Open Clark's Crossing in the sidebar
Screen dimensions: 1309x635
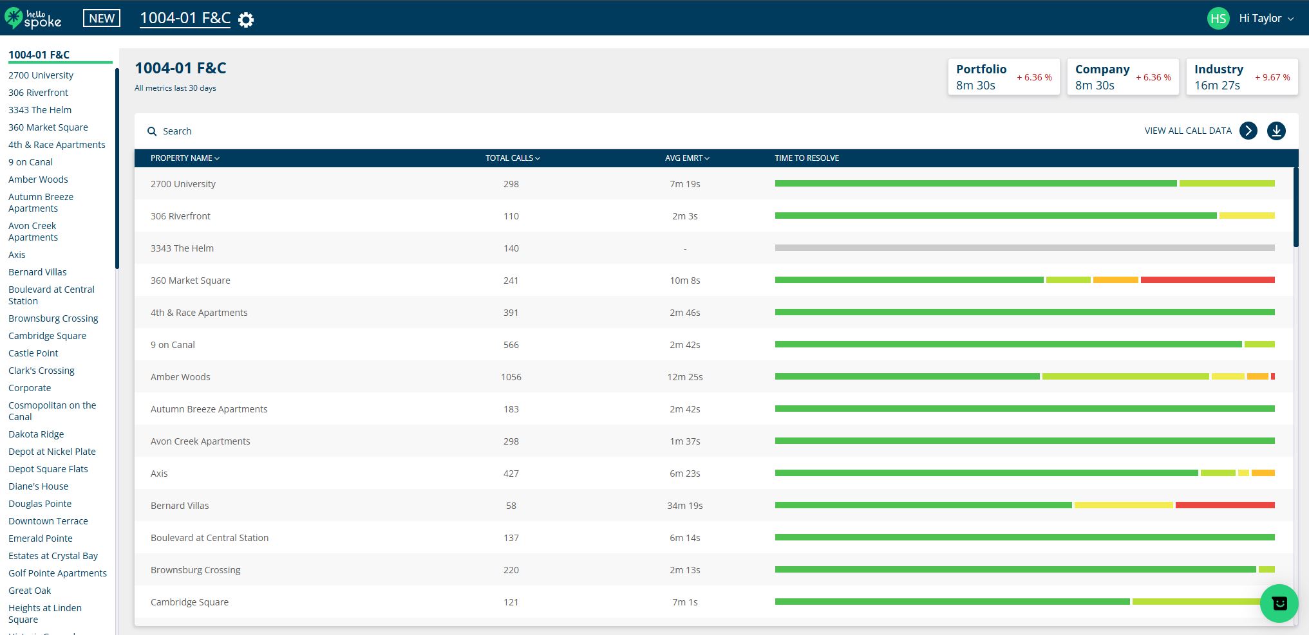[x=41, y=371]
